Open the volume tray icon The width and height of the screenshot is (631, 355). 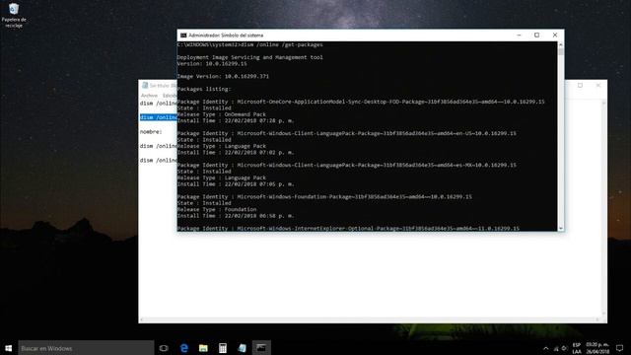[564, 348]
